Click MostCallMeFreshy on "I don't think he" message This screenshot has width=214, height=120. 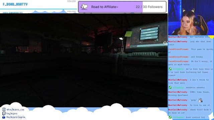point(178,80)
